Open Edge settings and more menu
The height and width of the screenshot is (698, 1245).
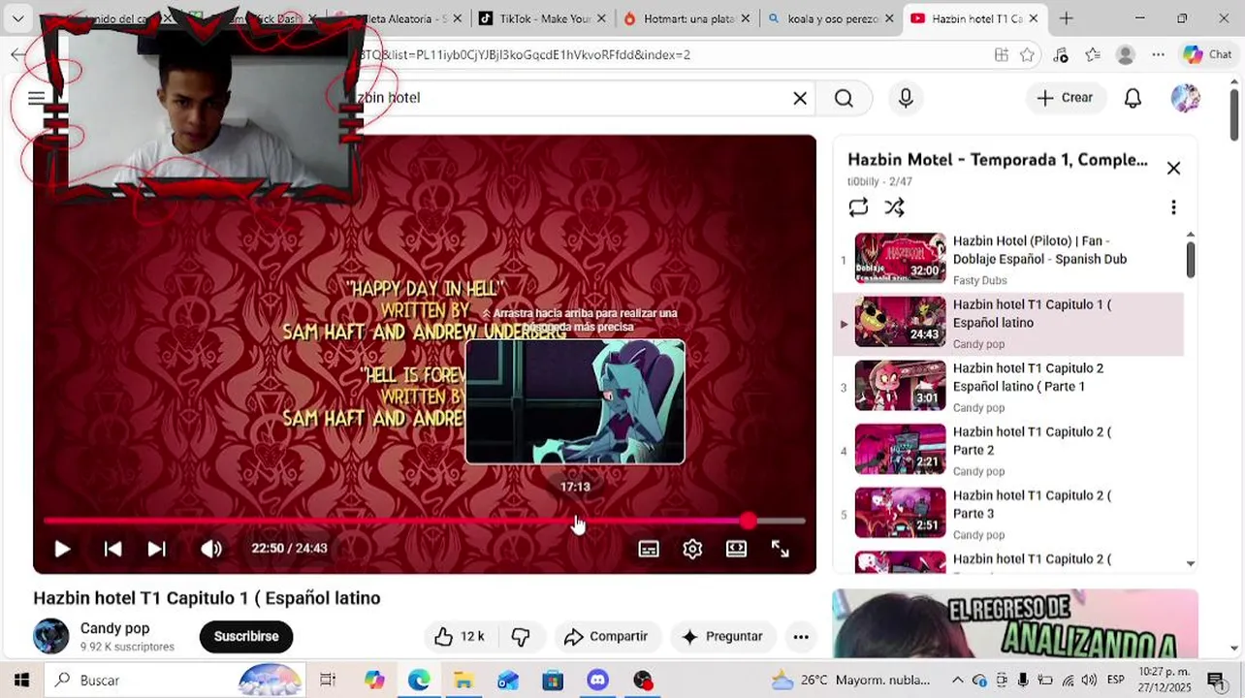(x=1158, y=55)
